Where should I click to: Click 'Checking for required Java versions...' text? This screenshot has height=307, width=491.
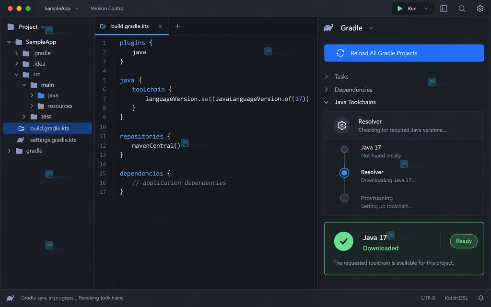402,130
